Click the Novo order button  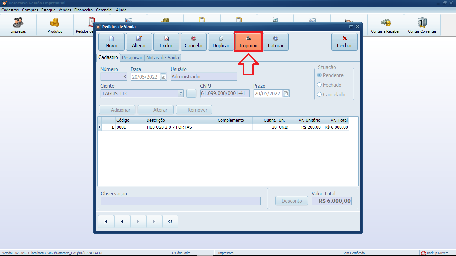tap(111, 42)
